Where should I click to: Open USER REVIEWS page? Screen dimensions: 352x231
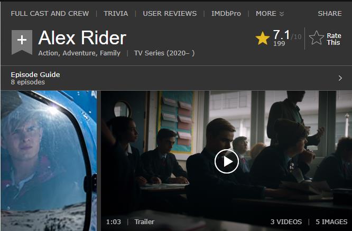click(170, 13)
